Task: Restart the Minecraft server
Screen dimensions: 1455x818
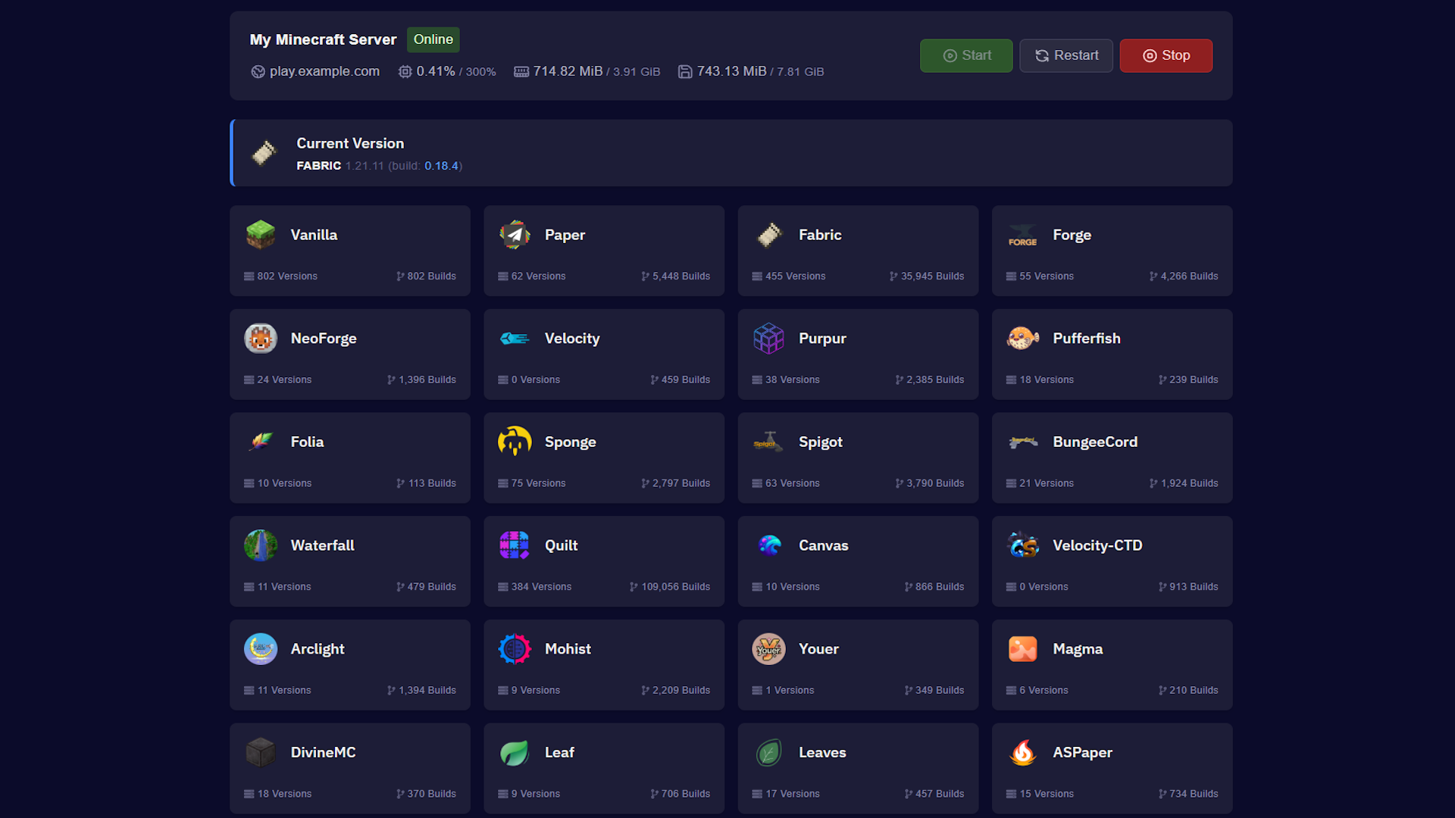Action: click(1066, 55)
